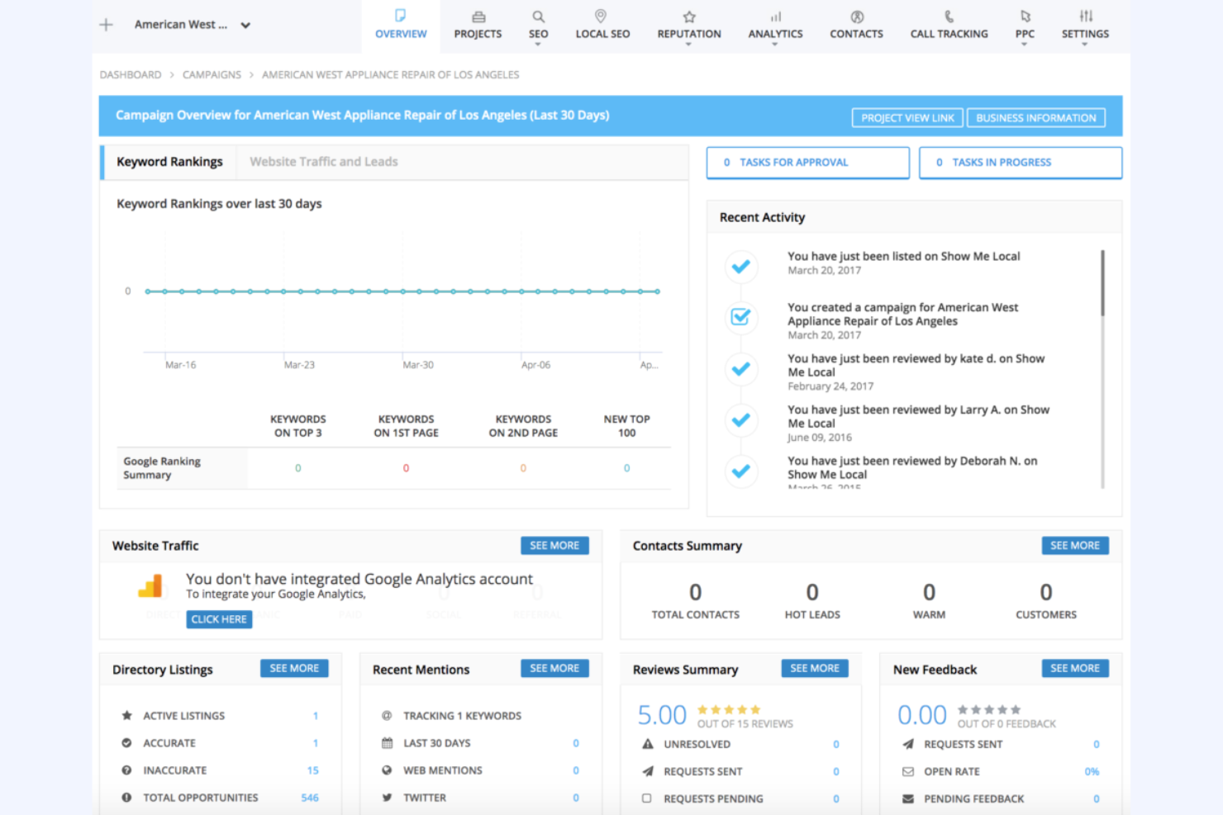Go to Dashboard breadcrumb
The width and height of the screenshot is (1223, 815).
click(x=131, y=74)
